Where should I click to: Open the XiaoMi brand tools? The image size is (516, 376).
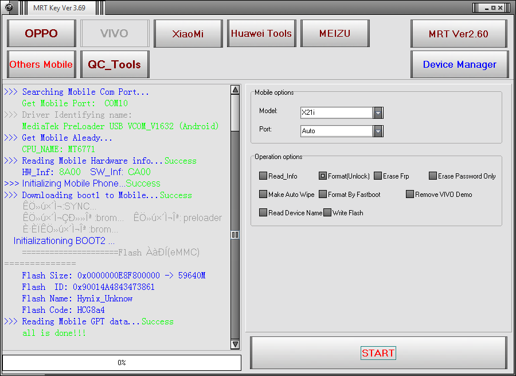[188, 33]
